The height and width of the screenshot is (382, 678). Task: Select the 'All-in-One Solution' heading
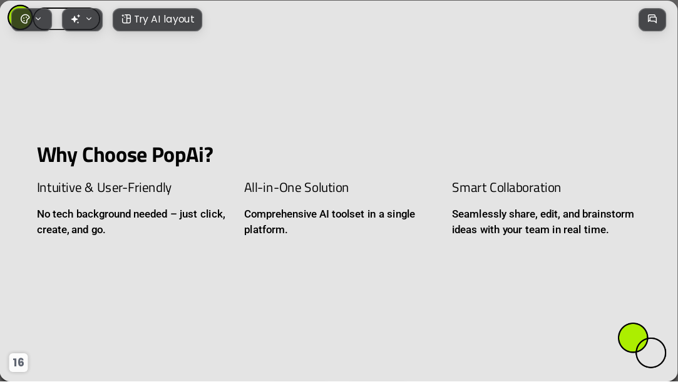pos(296,188)
